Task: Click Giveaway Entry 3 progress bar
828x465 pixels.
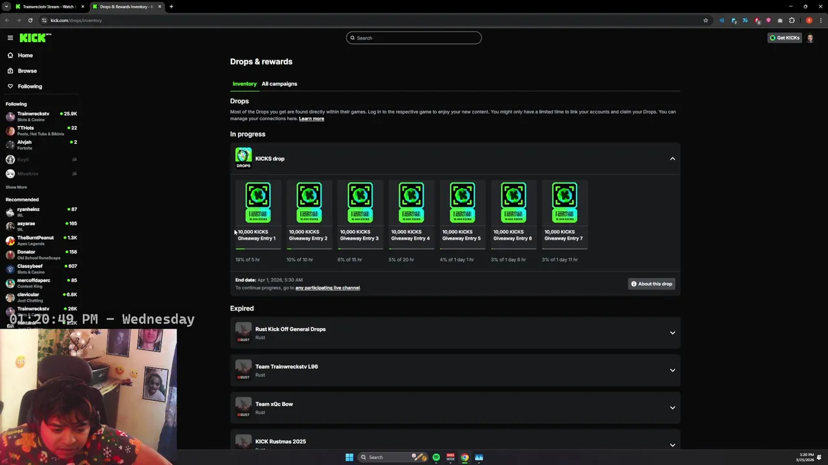Action: click(x=360, y=249)
